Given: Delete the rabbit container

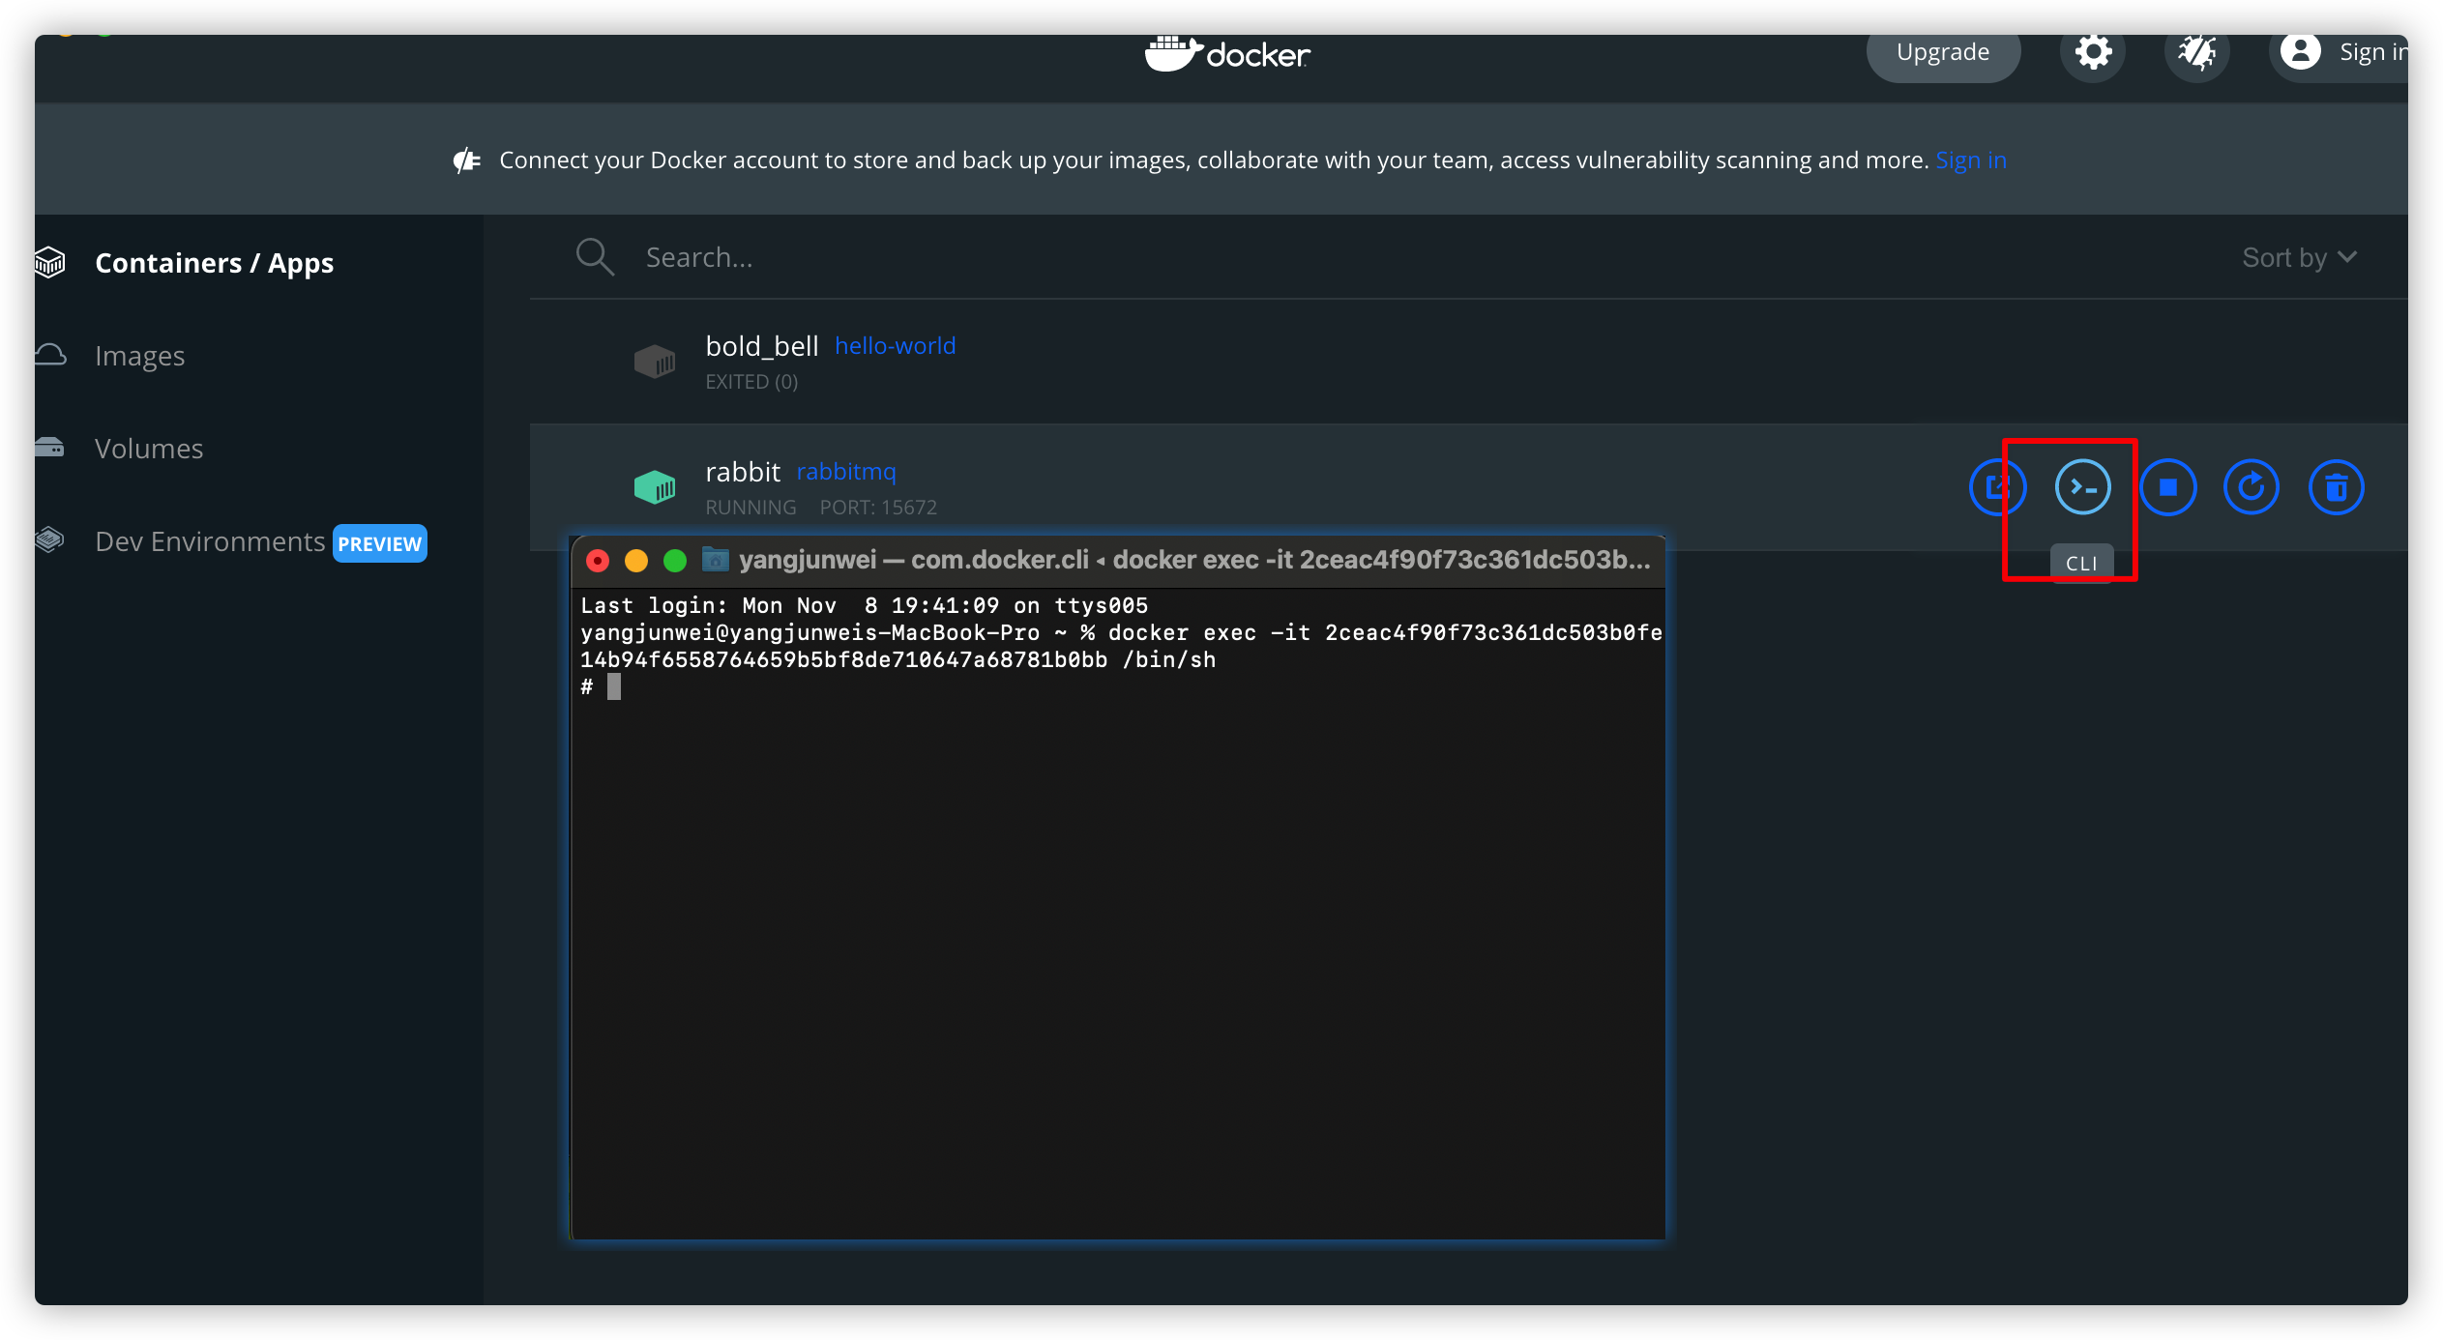Looking at the screenshot, I should [2336, 487].
